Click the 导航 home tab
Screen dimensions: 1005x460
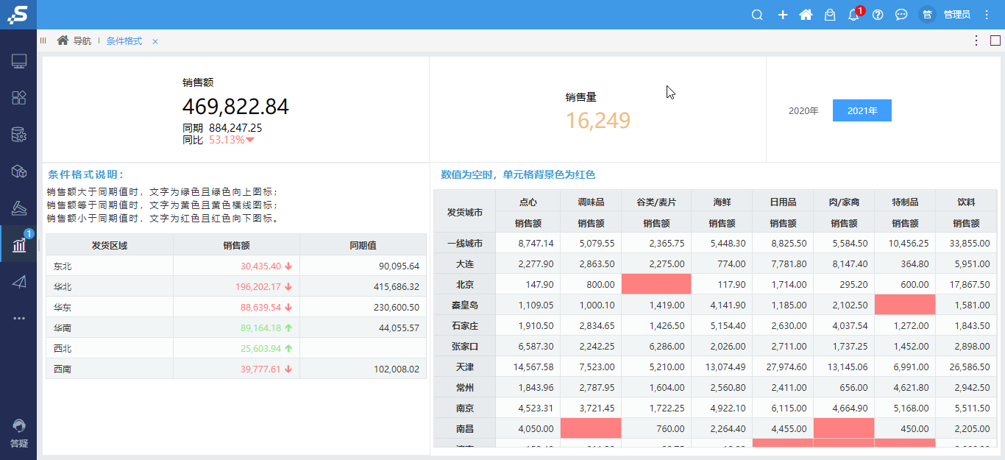coord(74,40)
